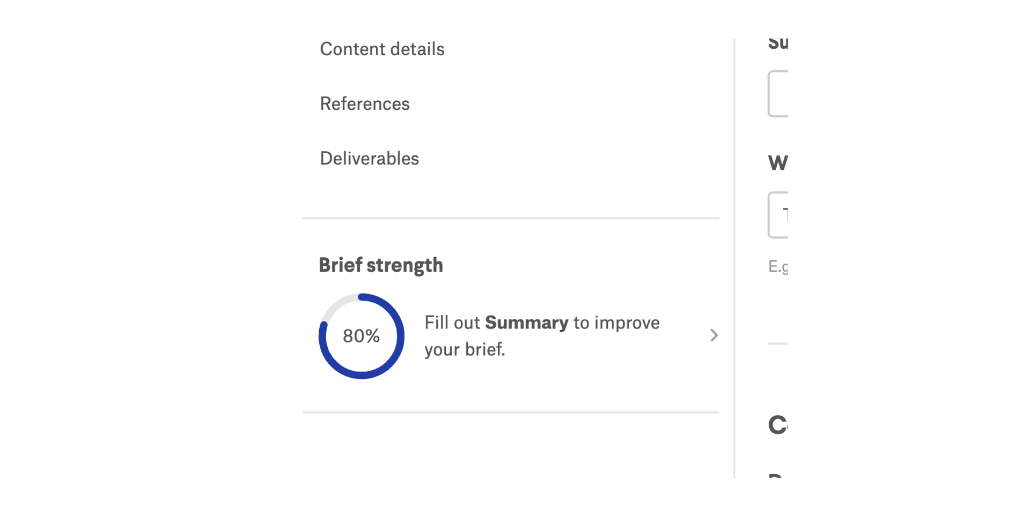Open the Deliverables section
The width and height of the screenshot is (1030, 516).
click(x=369, y=158)
